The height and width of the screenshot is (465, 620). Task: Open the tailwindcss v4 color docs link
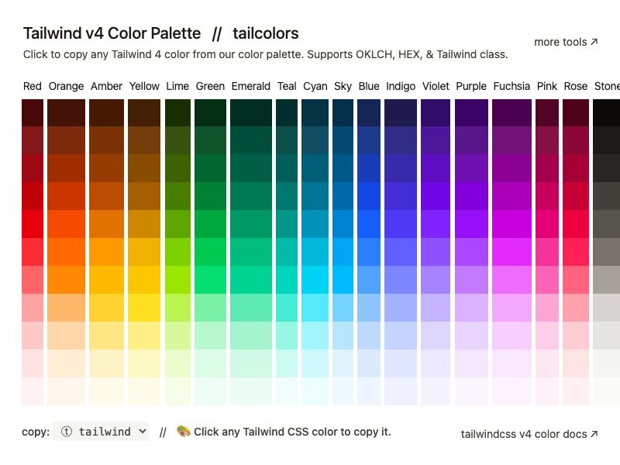[527, 434]
